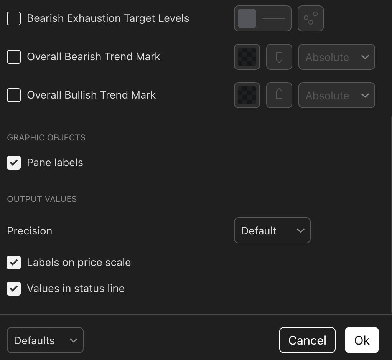Turn off Values in status line

14,289
